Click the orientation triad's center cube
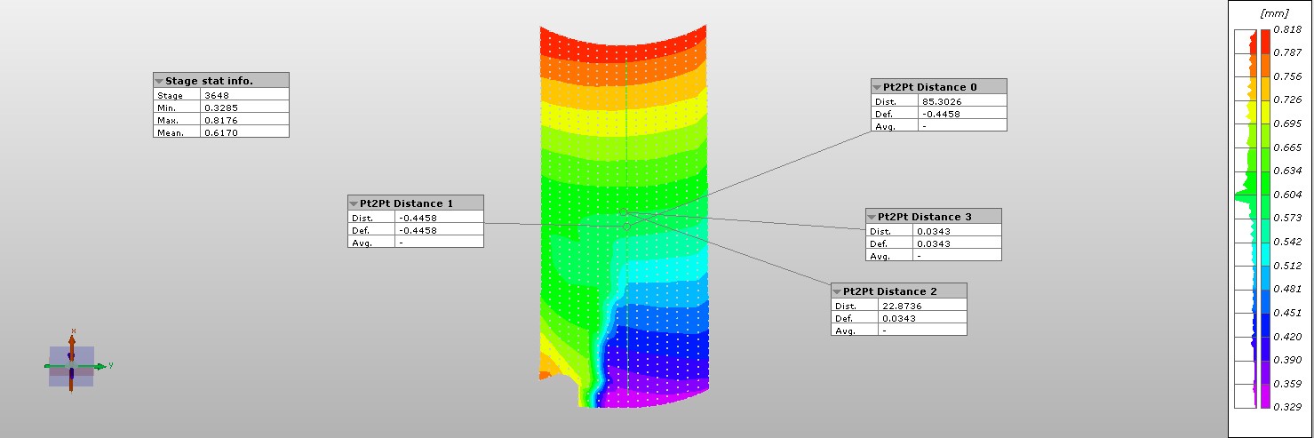1314x438 pixels. 71,366
